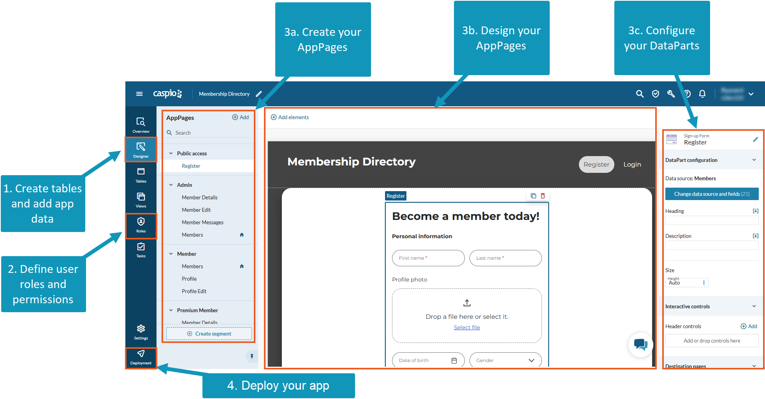Select the Member Messages page
This screenshot has width=765, height=399.
pyautogui.click(x=202, y=222)
